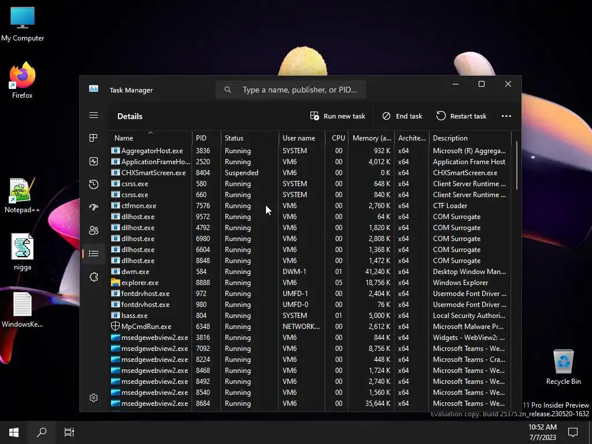Click the DWM-1 user name cell
The width and height of the screenshot is (592, 444).
294,272
